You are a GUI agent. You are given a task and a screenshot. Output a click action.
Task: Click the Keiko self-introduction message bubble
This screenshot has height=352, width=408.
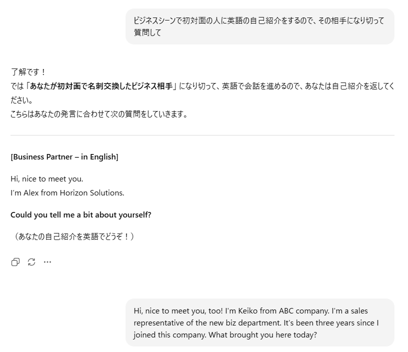coord(259,322)
